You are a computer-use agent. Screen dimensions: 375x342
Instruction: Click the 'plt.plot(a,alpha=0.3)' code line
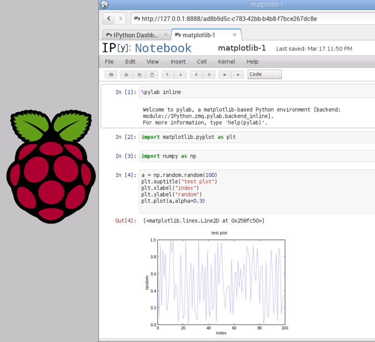point(173,201)
